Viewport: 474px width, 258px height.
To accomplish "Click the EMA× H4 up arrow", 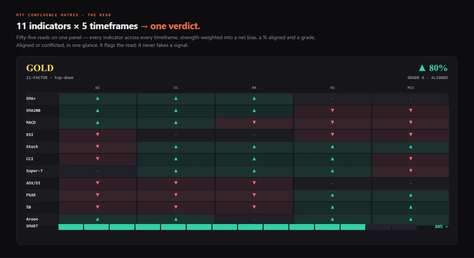I will click(x=254, y=99).
